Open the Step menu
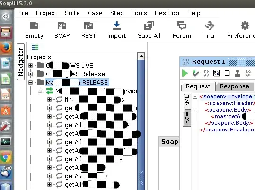 click(117, 13)
